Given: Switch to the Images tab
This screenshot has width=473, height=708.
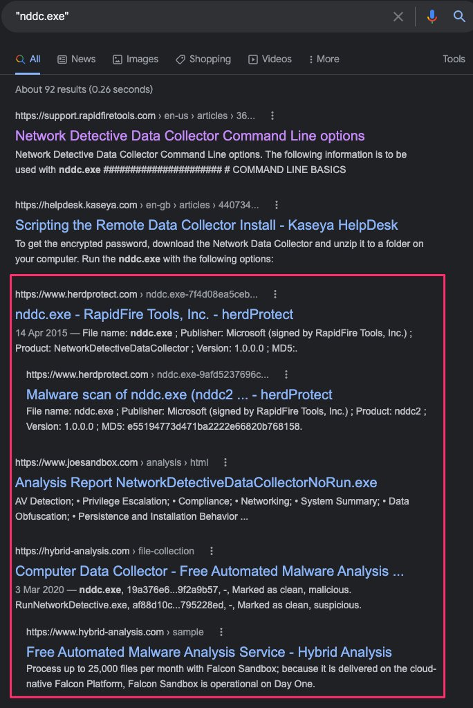Looking at the screenshot, I should click(136, 59).
